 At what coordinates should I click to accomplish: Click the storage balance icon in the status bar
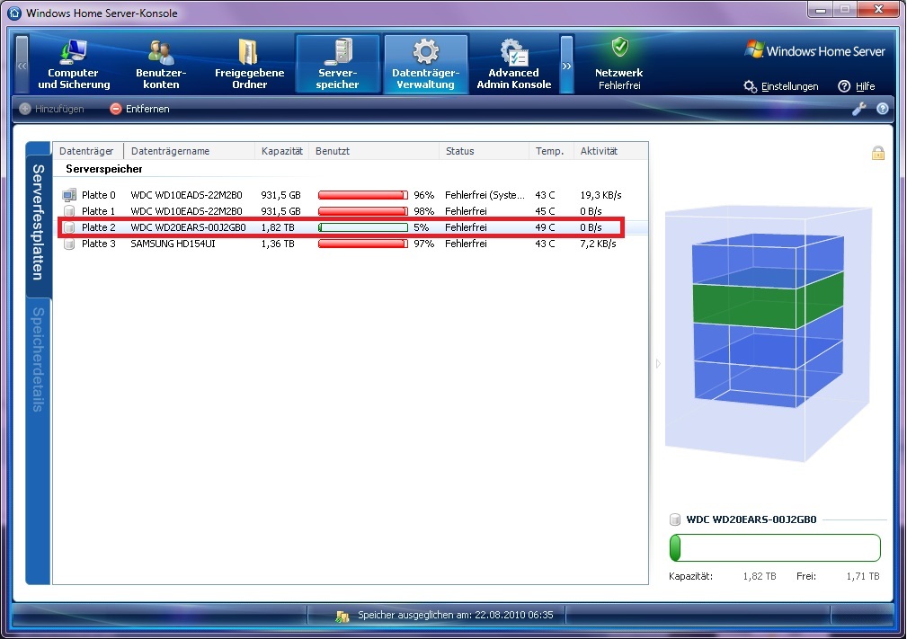[342, 616]
